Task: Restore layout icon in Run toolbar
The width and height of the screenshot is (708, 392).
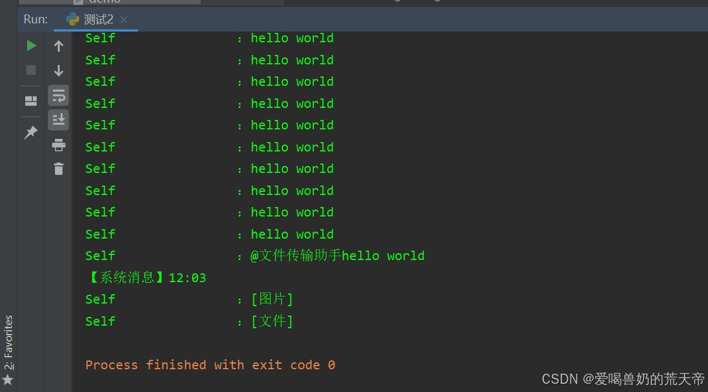Action: click(31, 100)
